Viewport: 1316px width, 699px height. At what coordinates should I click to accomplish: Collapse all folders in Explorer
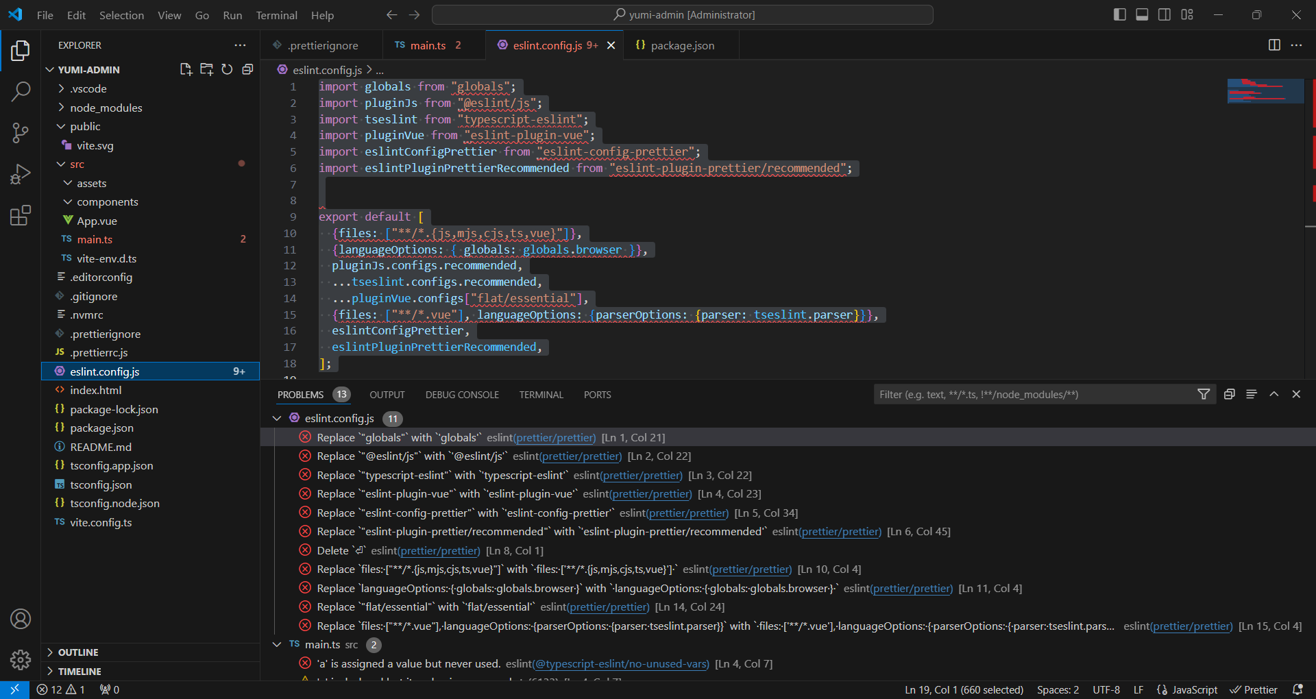tap(247, 69)
